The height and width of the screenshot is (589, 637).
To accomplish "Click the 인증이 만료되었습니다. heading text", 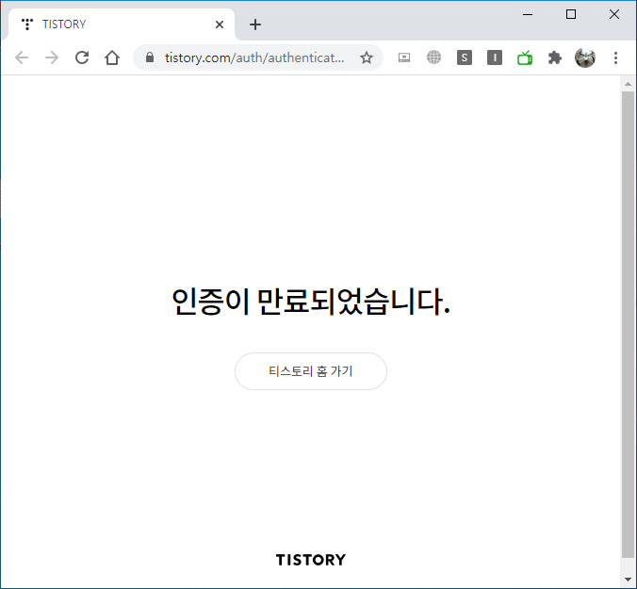I will (311, 302).
